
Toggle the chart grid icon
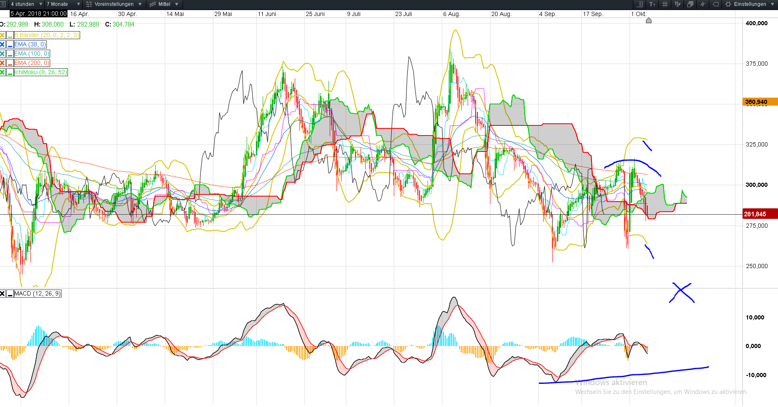point(665,4)
